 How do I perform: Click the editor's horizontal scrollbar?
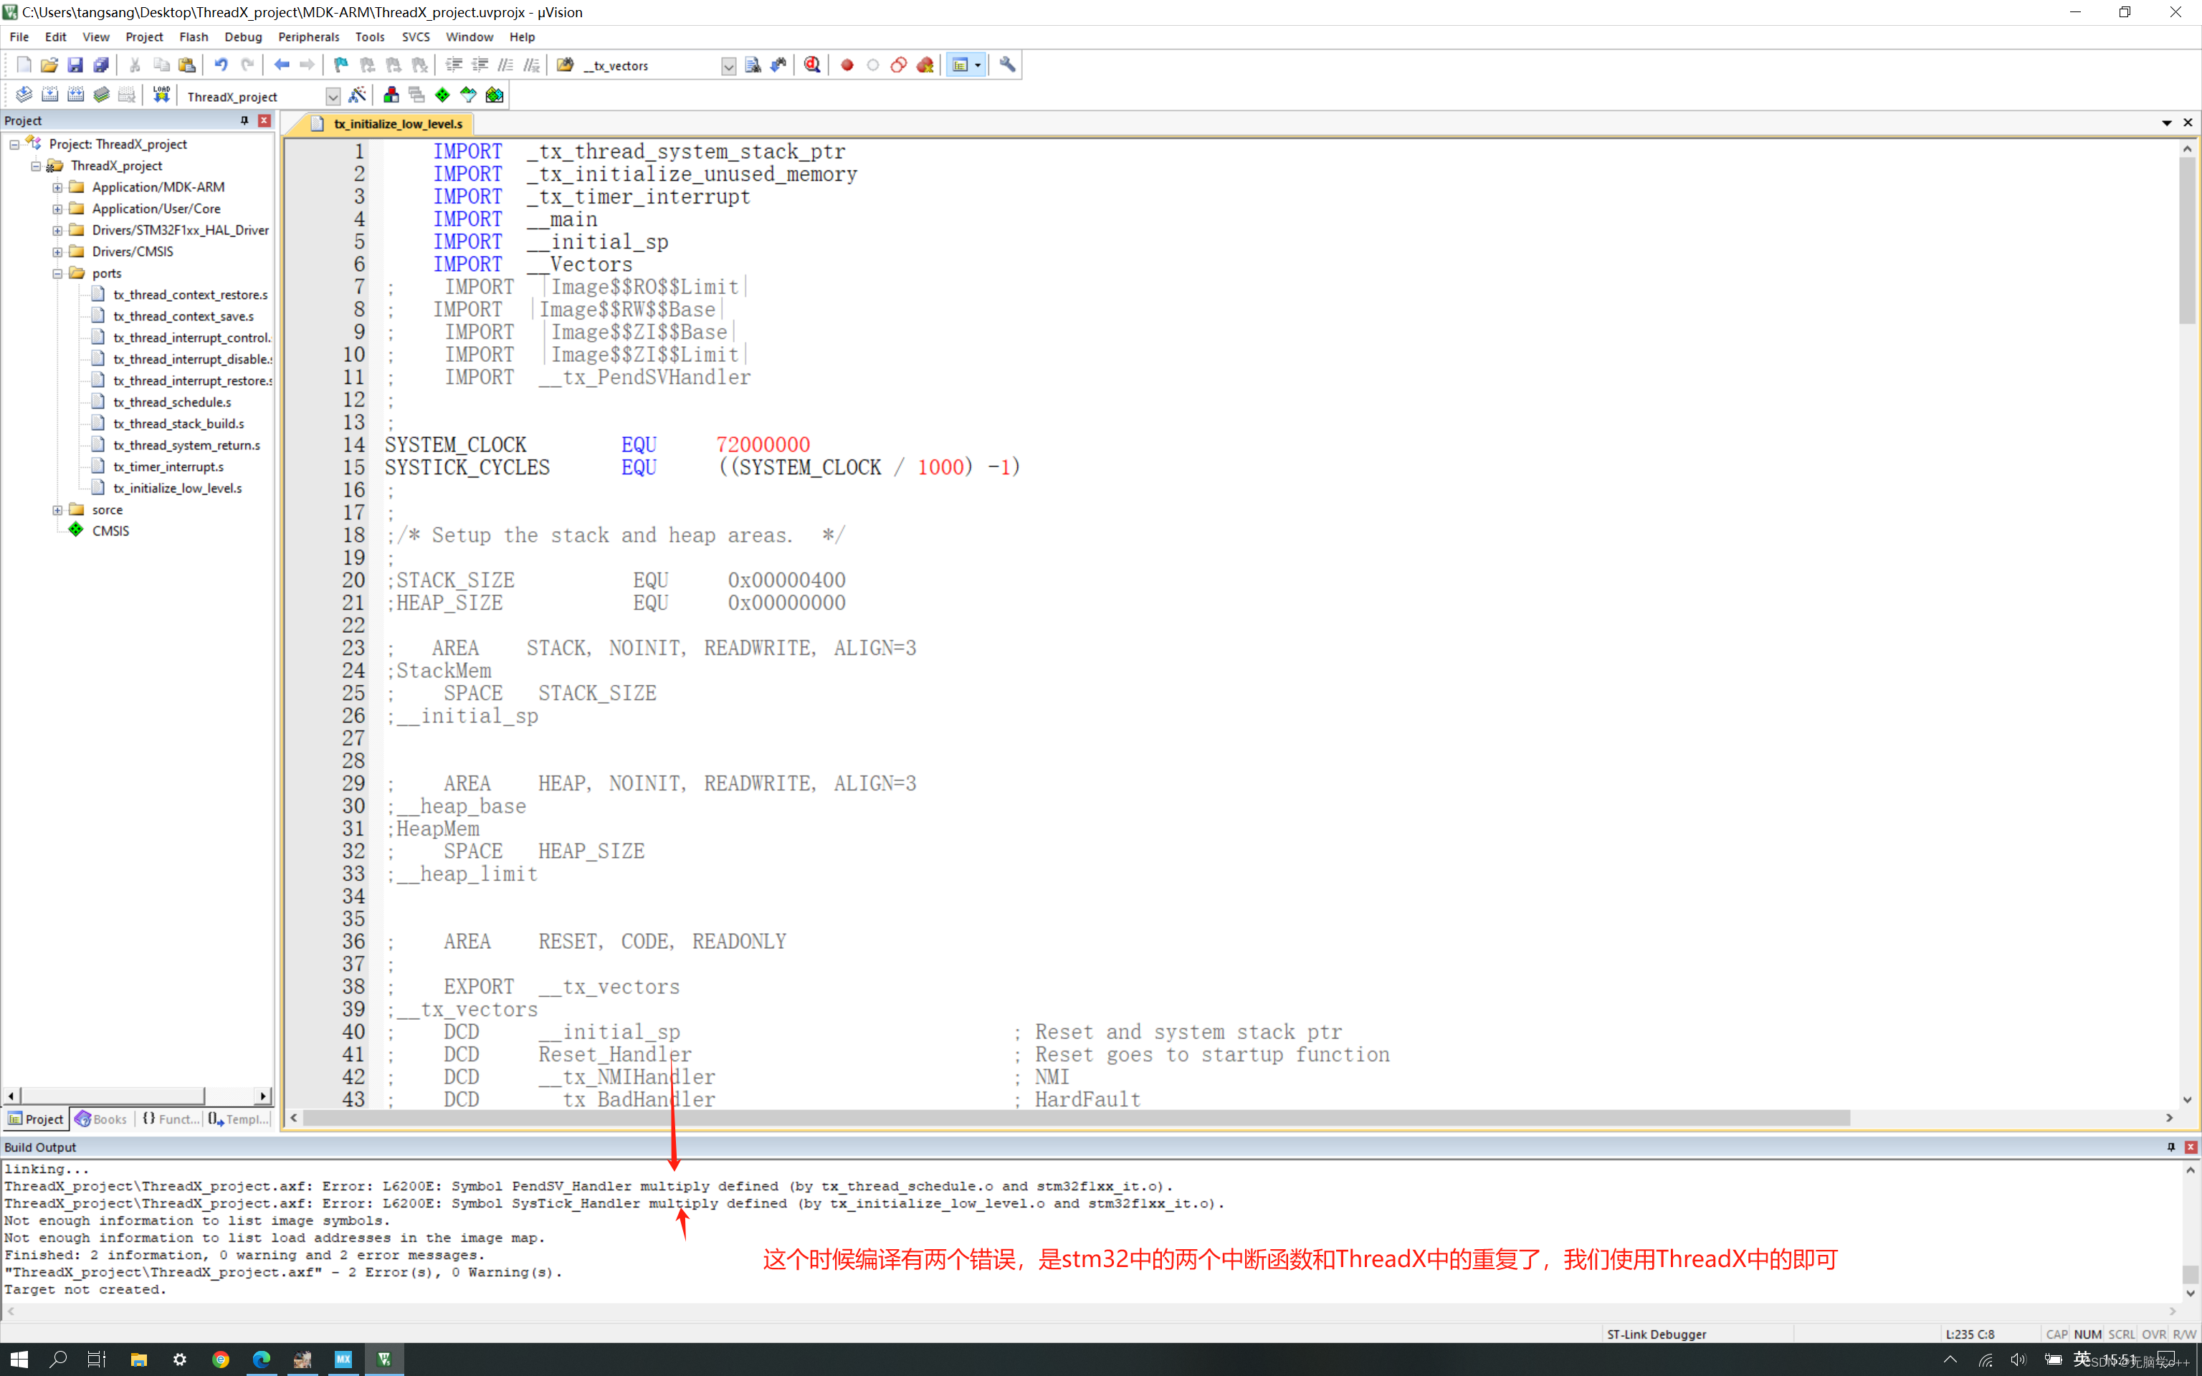pos(1074,1117)
